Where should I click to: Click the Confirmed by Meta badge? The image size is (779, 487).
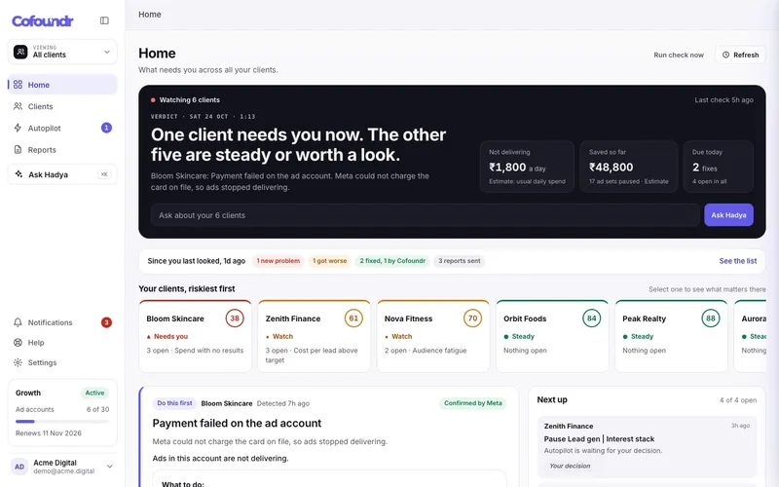472,403
